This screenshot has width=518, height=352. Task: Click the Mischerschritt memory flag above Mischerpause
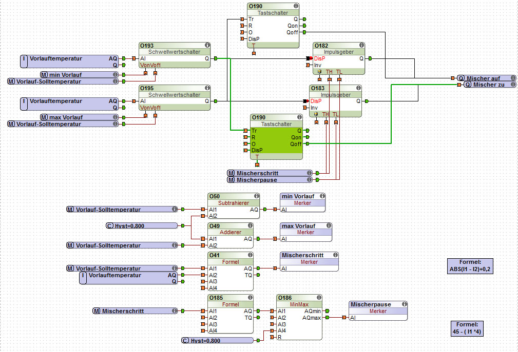270,173
